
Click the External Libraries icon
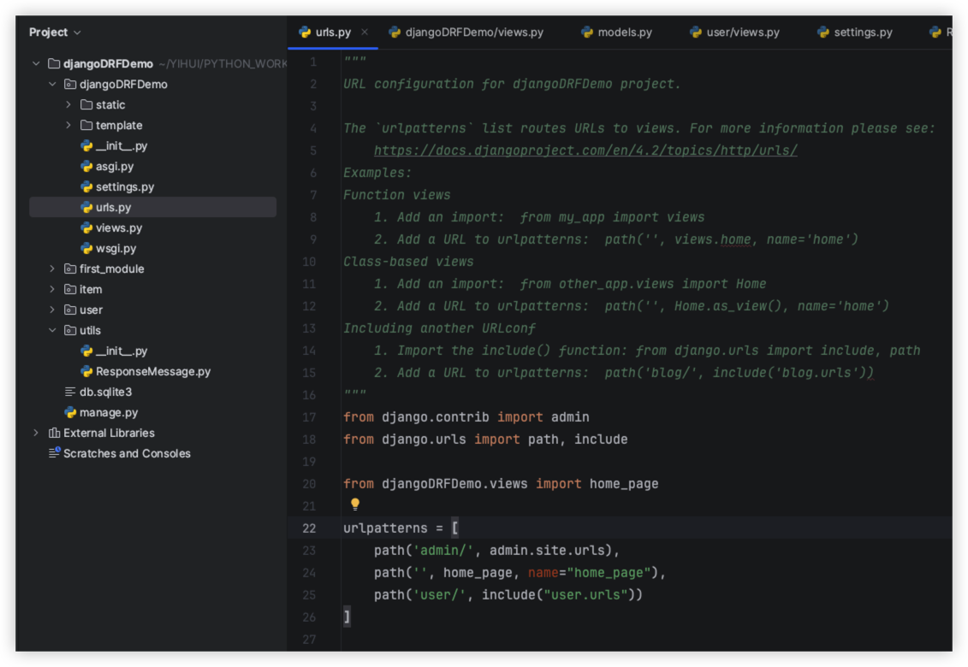pyautogui.click(x=55, y=433)
